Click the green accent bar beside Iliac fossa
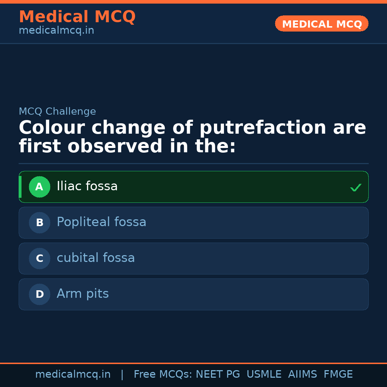This screenshot has height=387, width=387. click(20, 187)
